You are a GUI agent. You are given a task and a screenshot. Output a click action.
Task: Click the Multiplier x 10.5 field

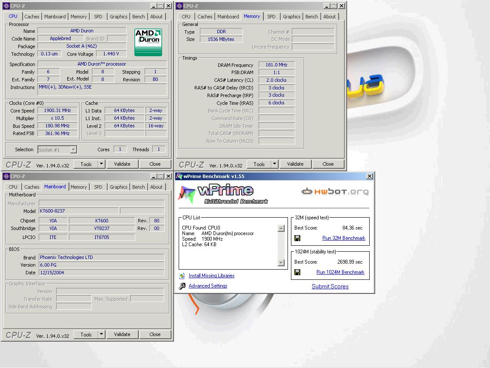point(57,118)
